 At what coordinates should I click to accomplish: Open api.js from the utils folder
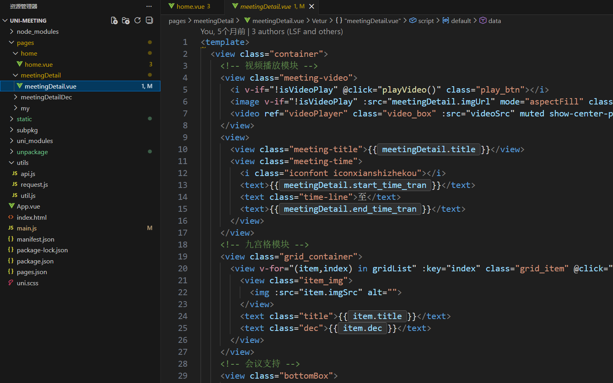(x=28, y=174)
